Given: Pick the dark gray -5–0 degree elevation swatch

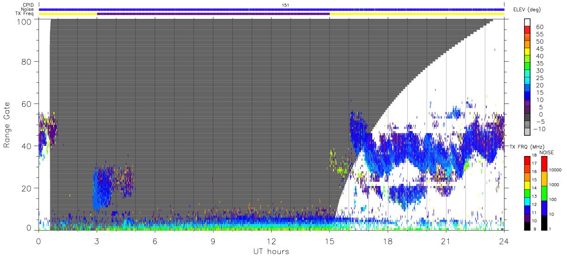Looking at the screenshot, I should (x=527, y=118).
